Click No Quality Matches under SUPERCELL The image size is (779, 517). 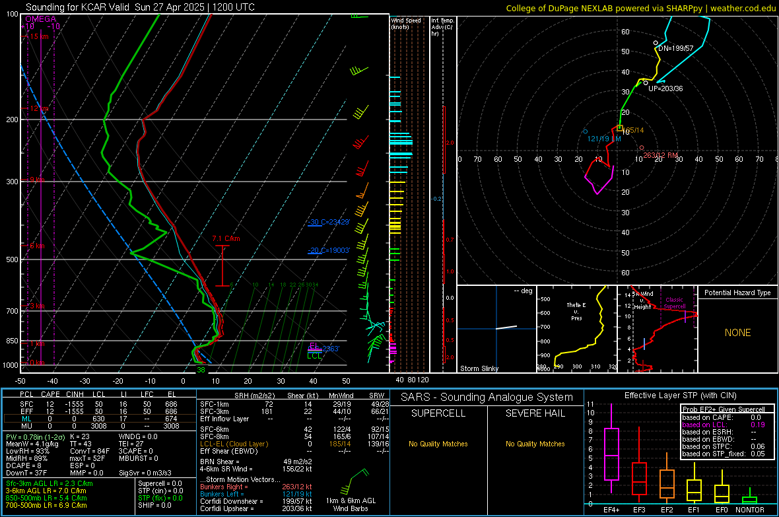438,444
